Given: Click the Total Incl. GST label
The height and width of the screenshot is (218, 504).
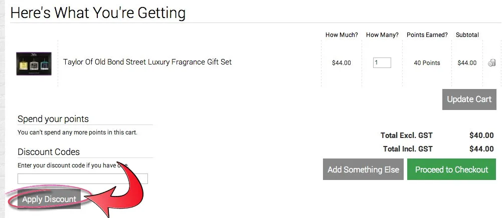Looking at the screenshot, I should 407,148.
